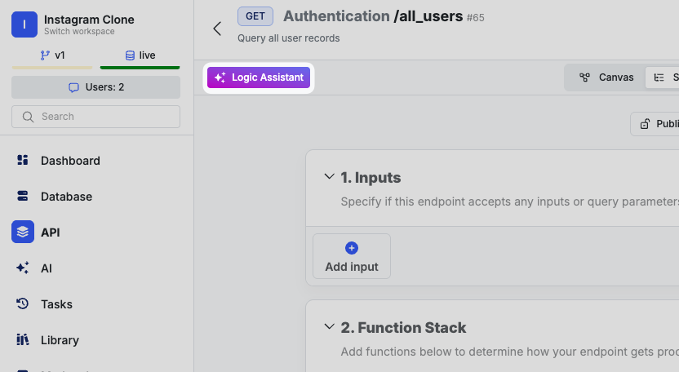
Task: Switch to the live data source
Action: 140,55
